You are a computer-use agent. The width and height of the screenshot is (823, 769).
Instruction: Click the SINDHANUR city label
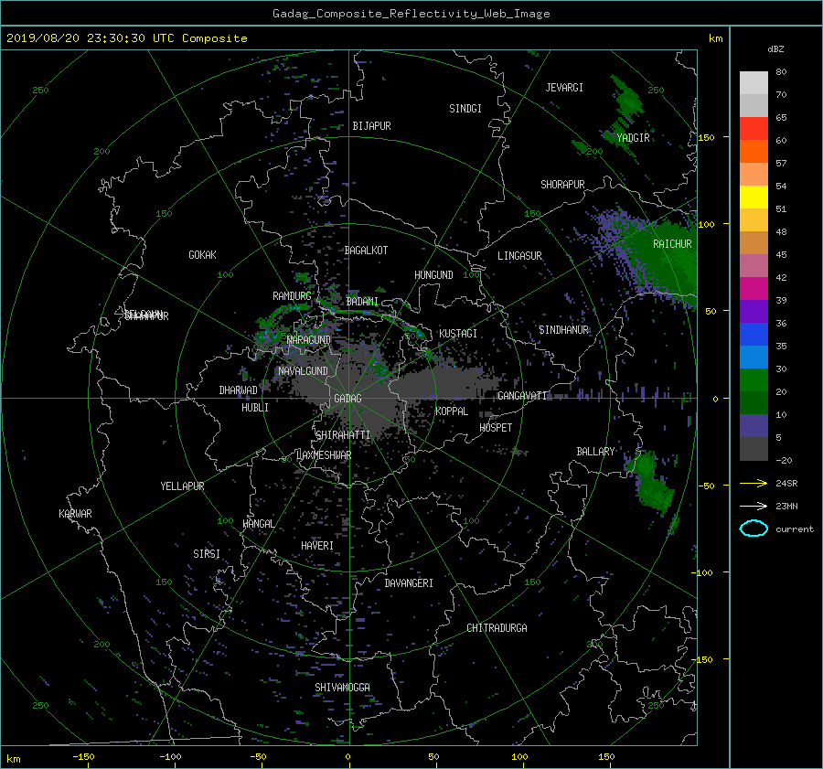tap(563, 330)
